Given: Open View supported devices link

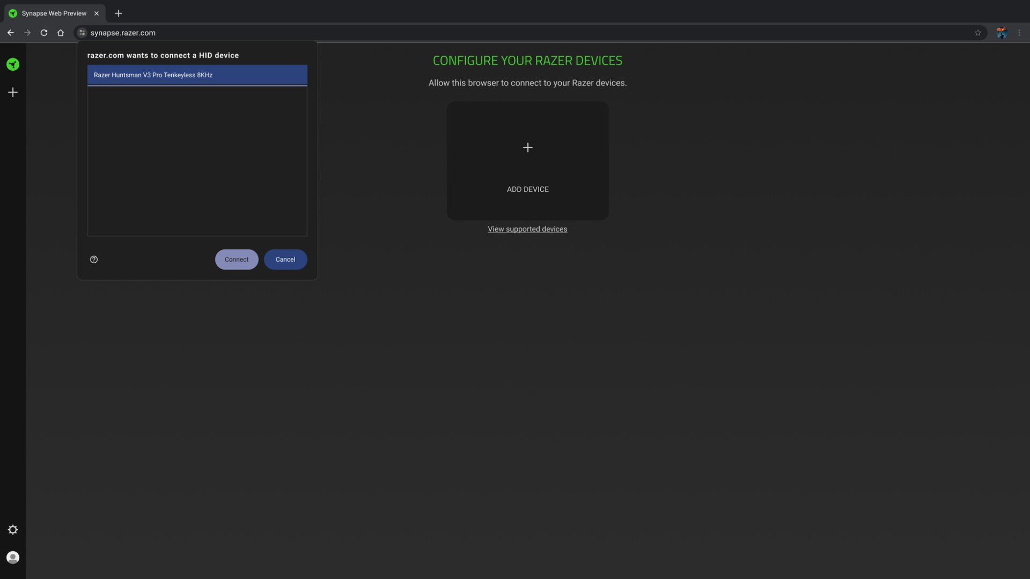Looking at the screenshot, I should pyautogui.click(x=527, y=229).
